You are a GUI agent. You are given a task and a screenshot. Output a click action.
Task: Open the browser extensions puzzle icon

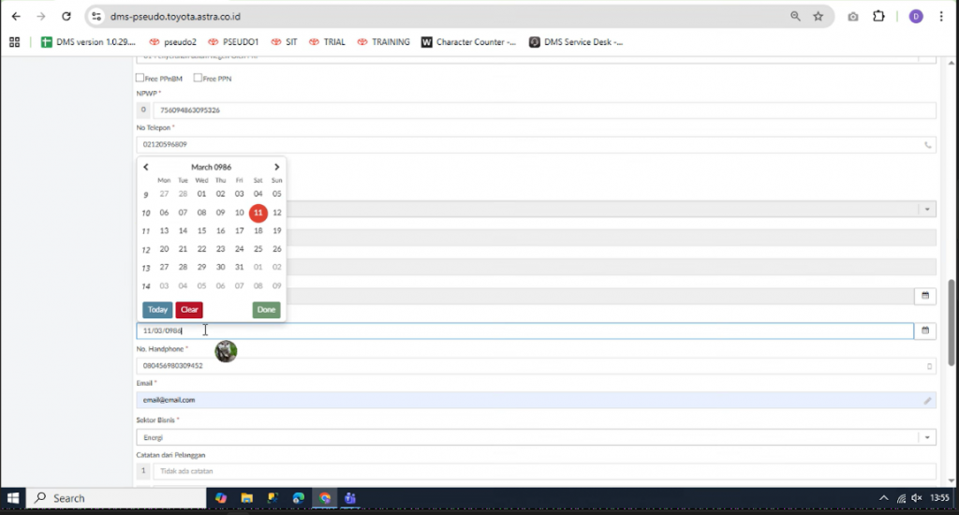[x=878, y=16]
